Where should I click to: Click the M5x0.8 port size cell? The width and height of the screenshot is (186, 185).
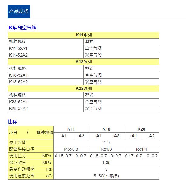tap(71, 149)
